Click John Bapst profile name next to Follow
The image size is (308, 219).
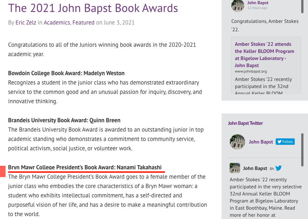point(261,142)
